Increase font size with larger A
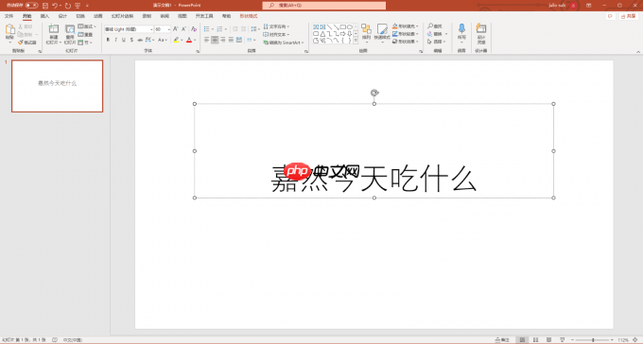This screenshot has width=643, height=344. (176, 29)
